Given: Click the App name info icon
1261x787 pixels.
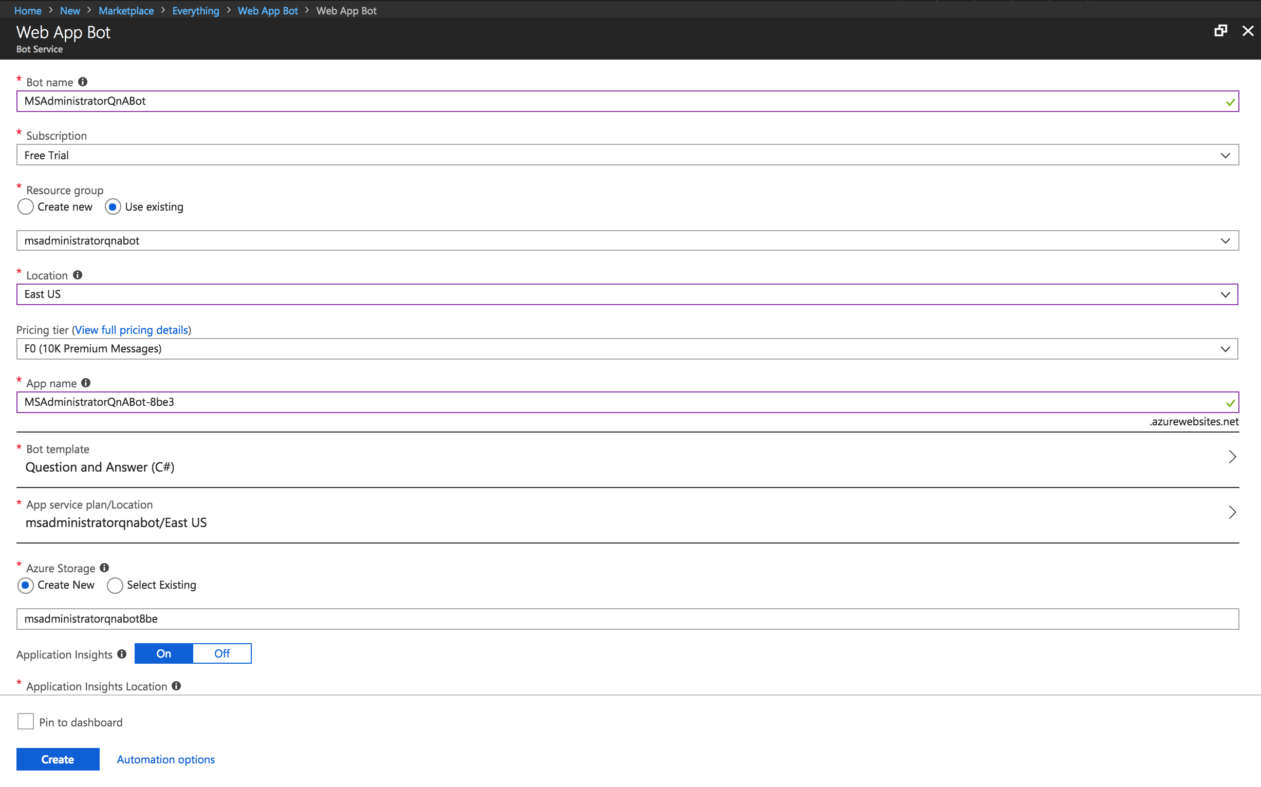Looking at the screenshot, I should click(x=86, y=383).
